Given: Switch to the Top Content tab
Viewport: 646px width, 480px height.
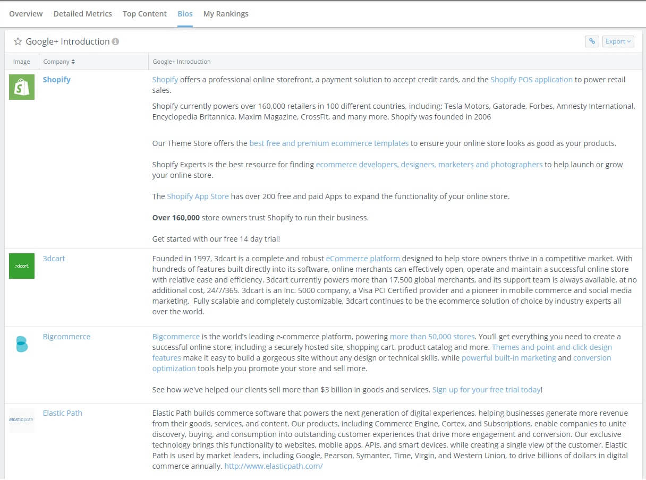Looking at the screenshot, I should coord(144,14).
